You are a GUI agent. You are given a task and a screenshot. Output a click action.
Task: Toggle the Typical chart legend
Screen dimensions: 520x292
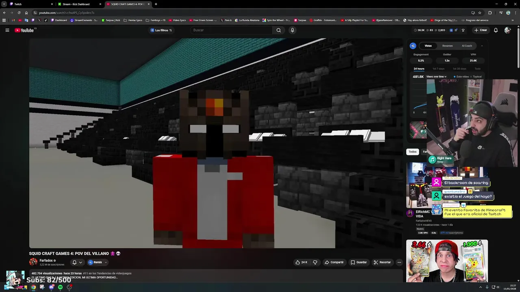(476, 77)
